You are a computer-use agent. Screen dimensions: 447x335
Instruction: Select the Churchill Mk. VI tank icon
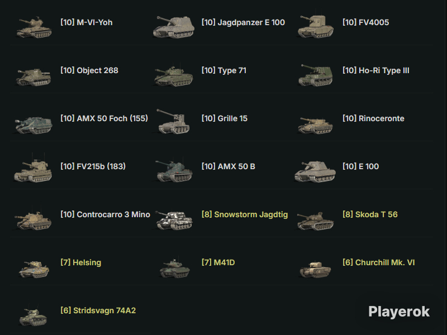[x=315, y=269]
